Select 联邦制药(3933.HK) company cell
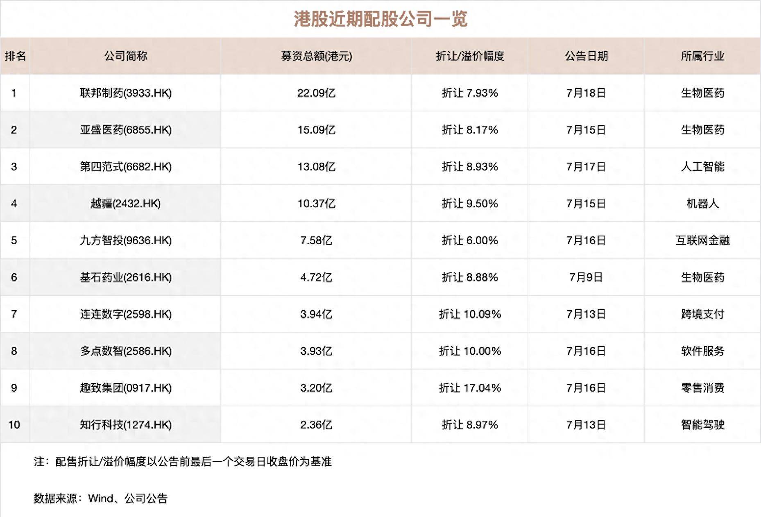 [x=125, y=93]
